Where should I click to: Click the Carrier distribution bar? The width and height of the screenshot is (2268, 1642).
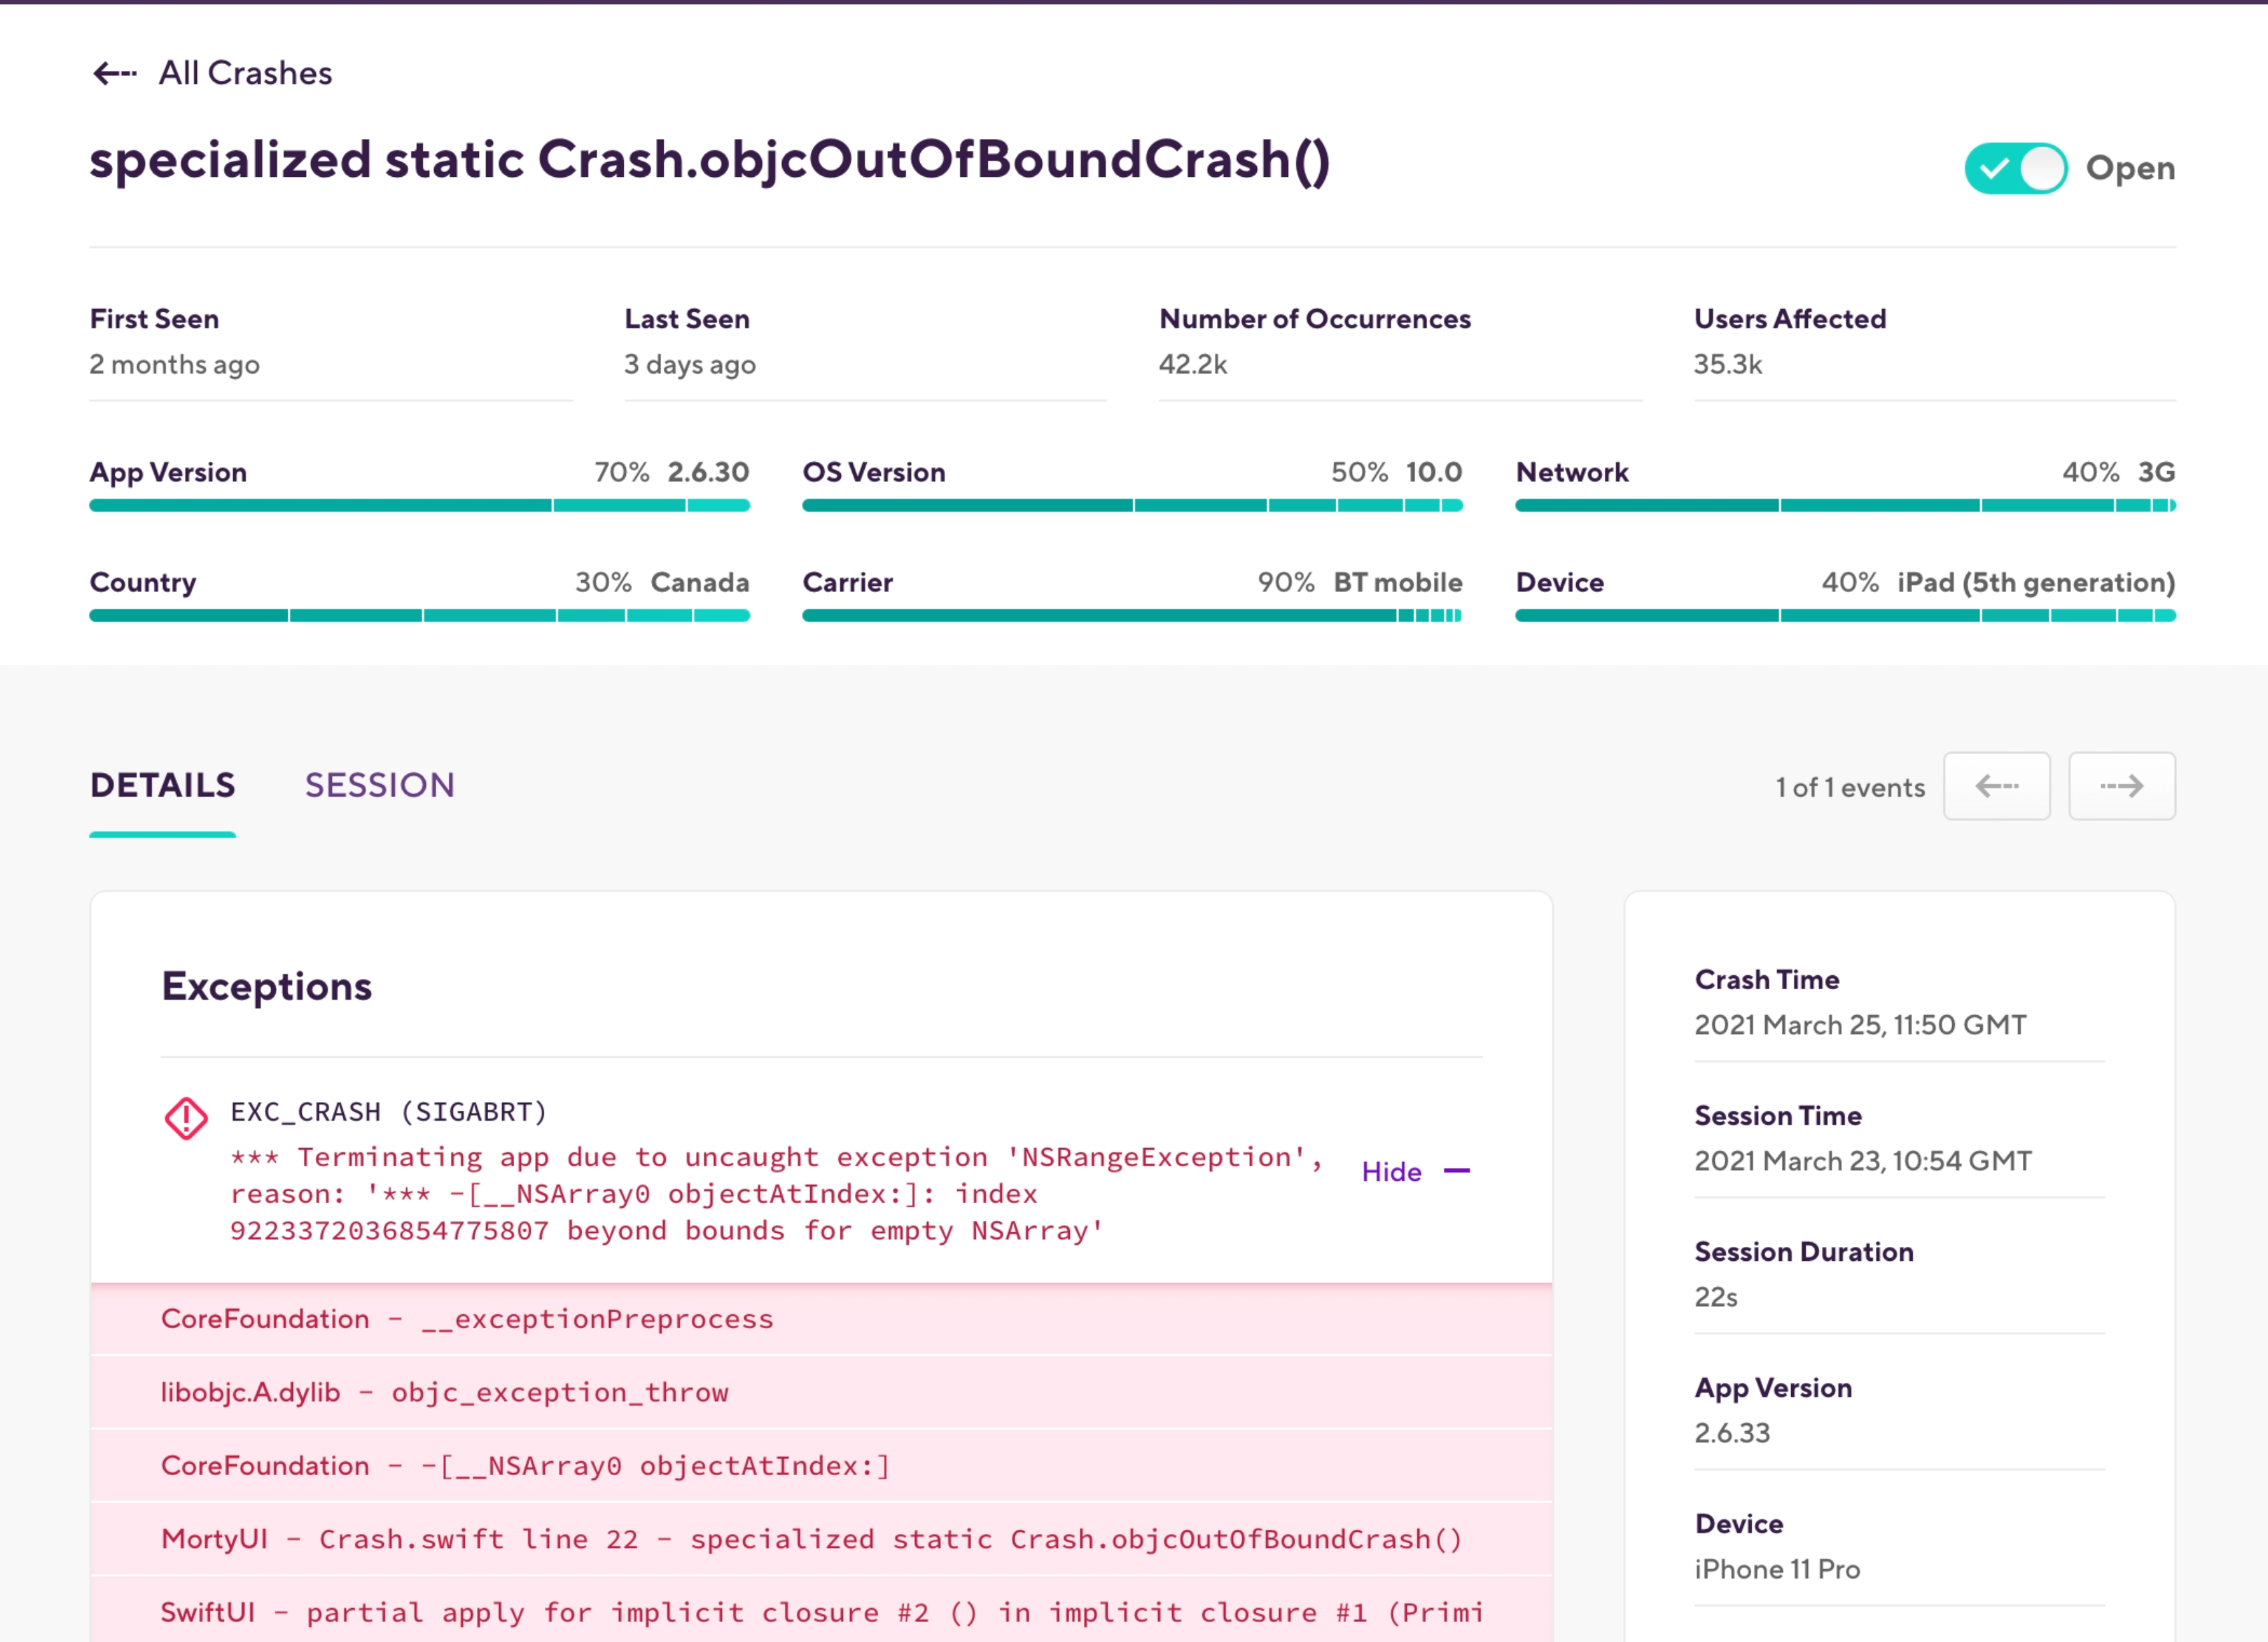1132,615
